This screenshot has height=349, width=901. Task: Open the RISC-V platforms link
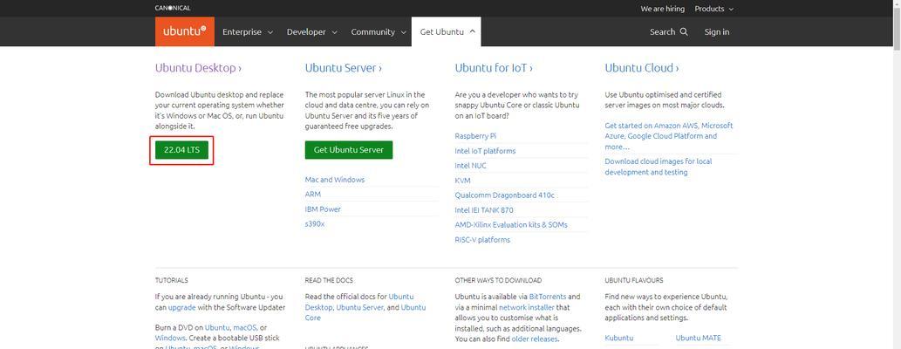[x=482, y=240]
